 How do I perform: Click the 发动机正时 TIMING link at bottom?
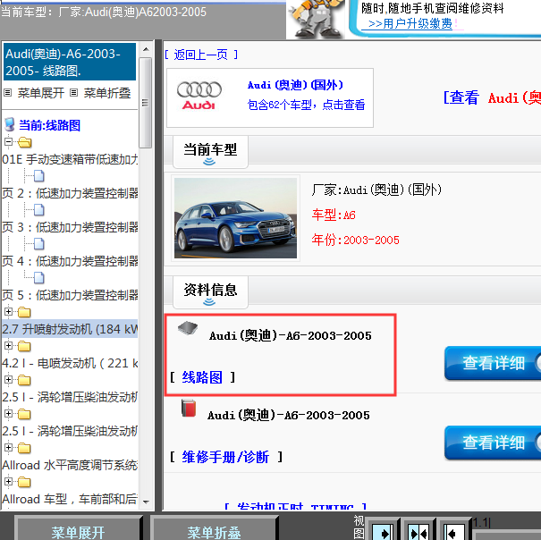pyautogui.click(x=295, y=507)
